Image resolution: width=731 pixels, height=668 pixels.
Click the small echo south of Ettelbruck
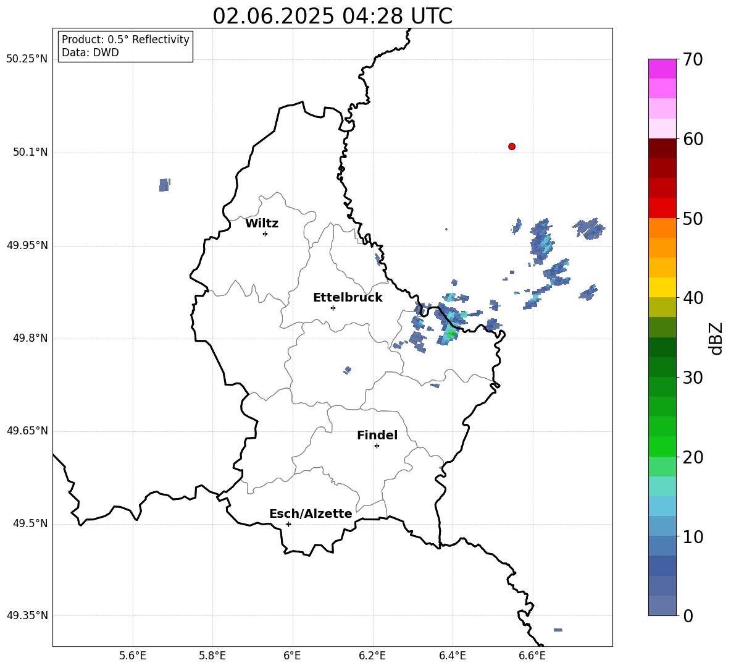tap(348, 370)
